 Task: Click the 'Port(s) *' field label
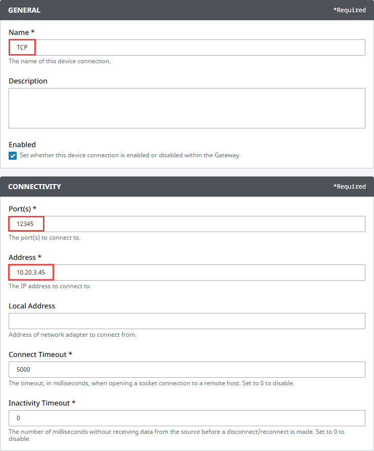point(22,209)
